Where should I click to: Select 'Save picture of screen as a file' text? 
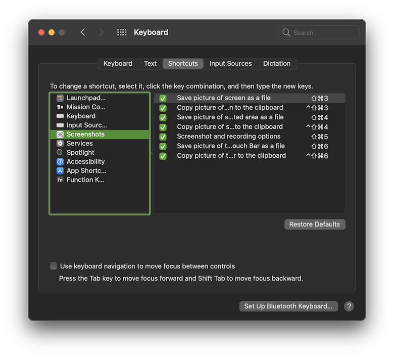pos(224,98)
